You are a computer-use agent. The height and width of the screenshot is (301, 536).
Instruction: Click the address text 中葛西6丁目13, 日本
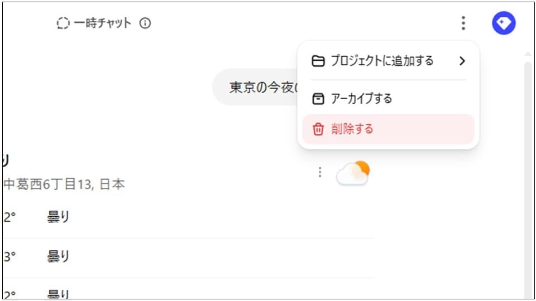tap(64, 185)
